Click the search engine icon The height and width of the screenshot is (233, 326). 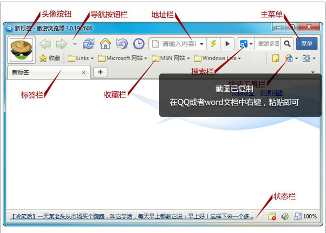[x=243, y=44]
